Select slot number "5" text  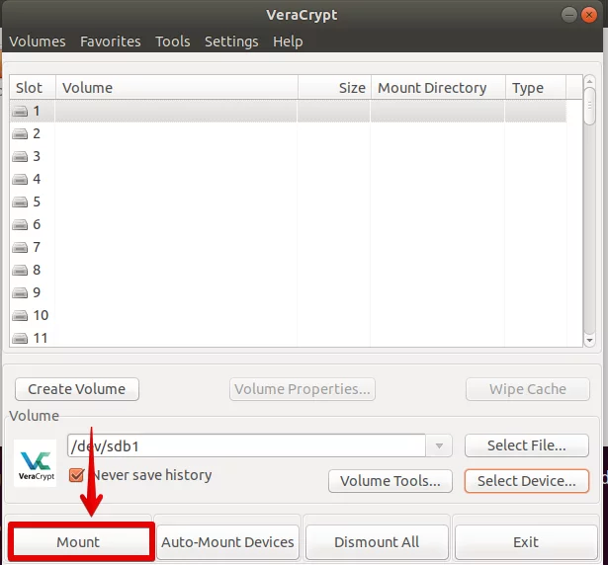point(37,202)
